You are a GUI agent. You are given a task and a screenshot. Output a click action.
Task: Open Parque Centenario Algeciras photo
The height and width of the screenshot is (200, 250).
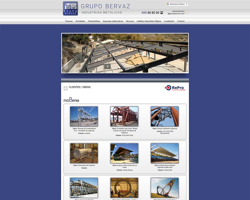click(165, 116)
